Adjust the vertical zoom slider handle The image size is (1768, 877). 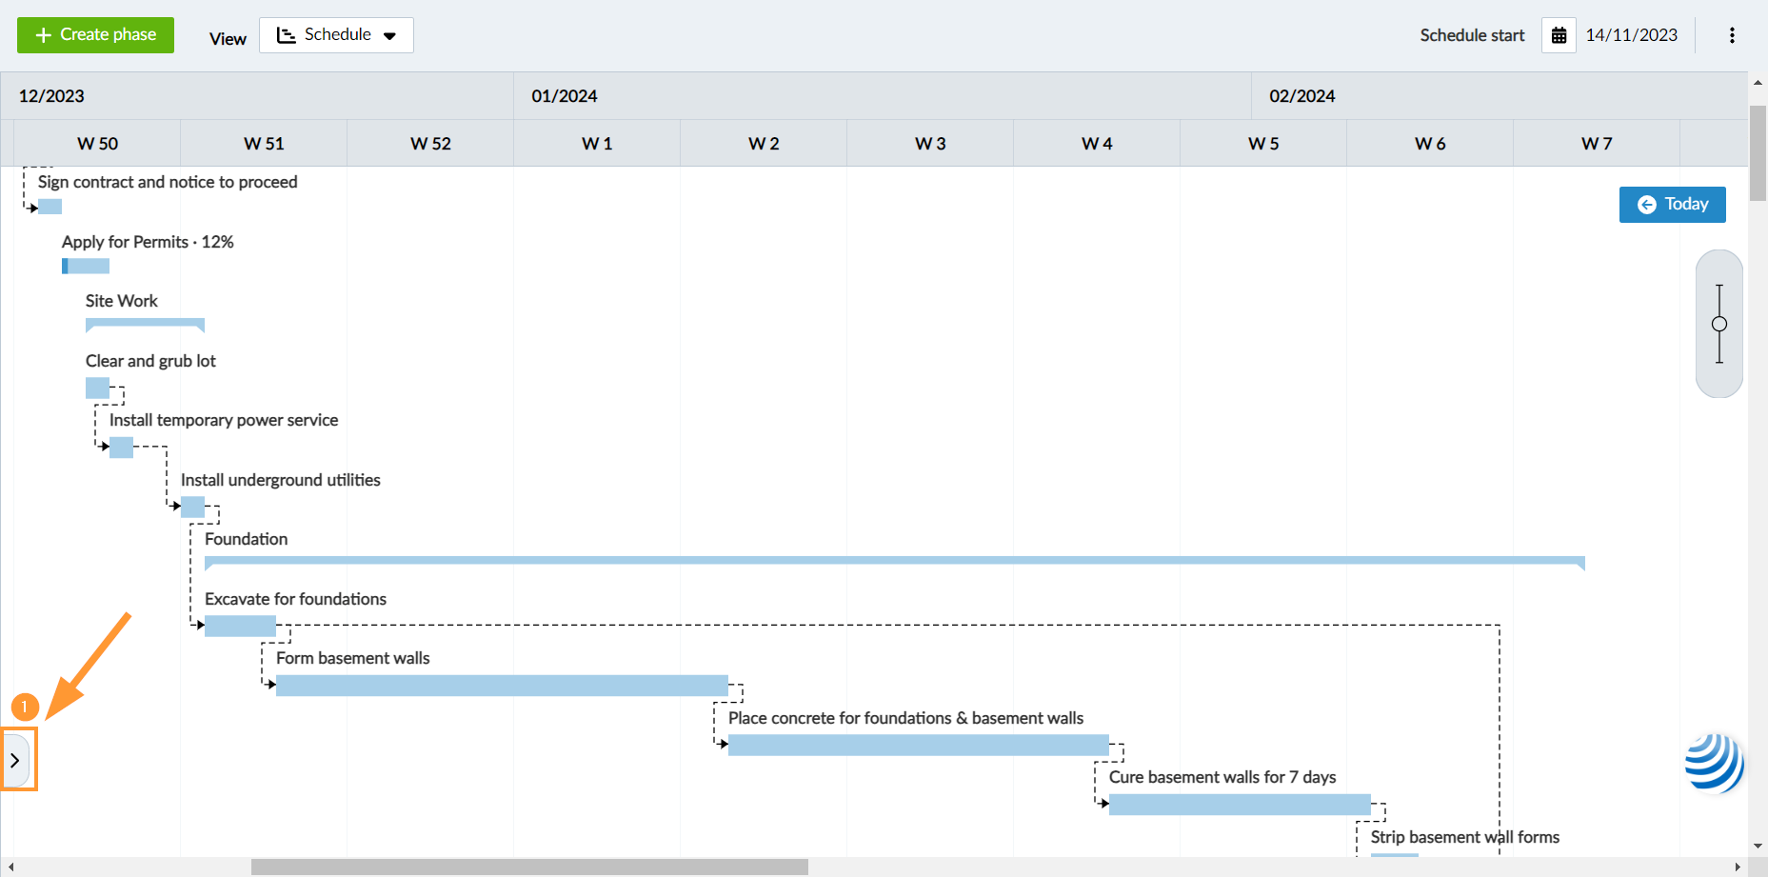click(x=1719, y=324)
